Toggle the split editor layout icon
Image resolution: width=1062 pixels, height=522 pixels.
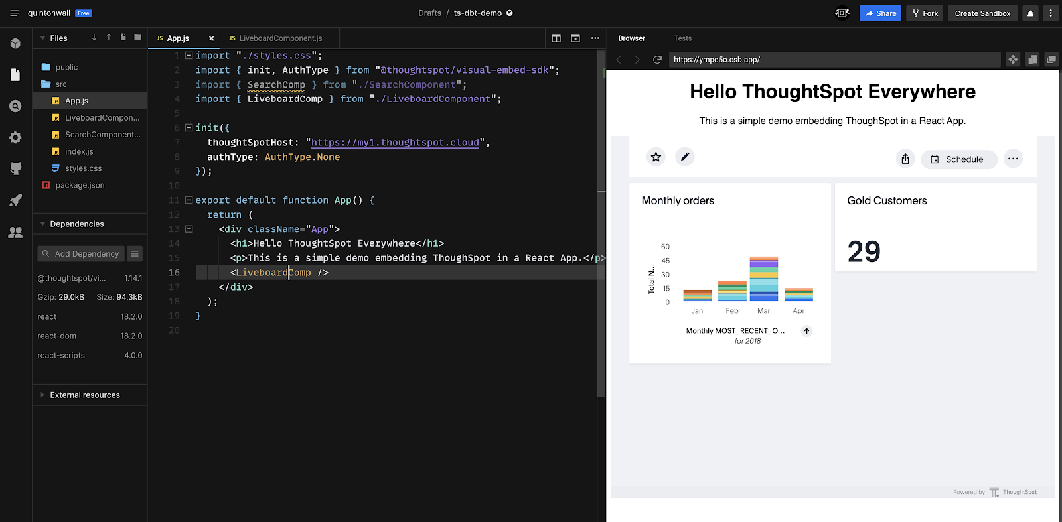[556, 38]
